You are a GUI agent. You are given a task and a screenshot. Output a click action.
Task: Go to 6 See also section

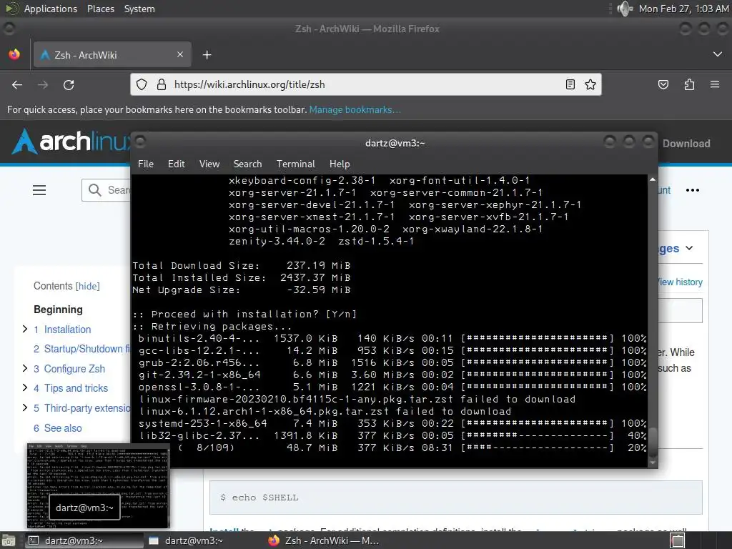[x=57, y=428]
